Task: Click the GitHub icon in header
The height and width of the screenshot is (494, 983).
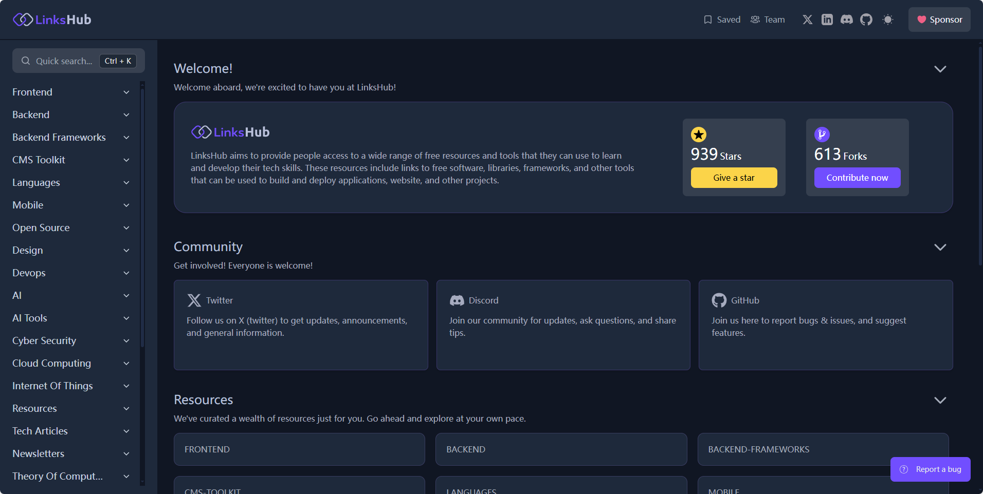Action: pyautogui.click(x=866, y=20)
